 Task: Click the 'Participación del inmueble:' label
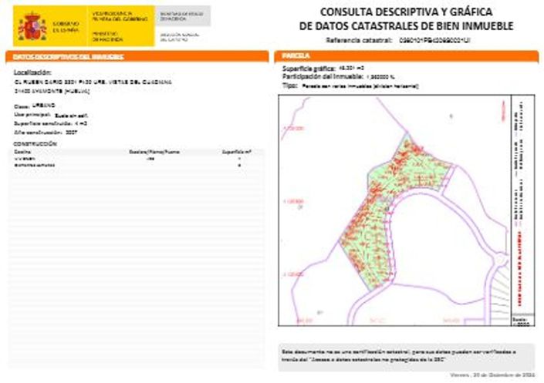(323, 76)
